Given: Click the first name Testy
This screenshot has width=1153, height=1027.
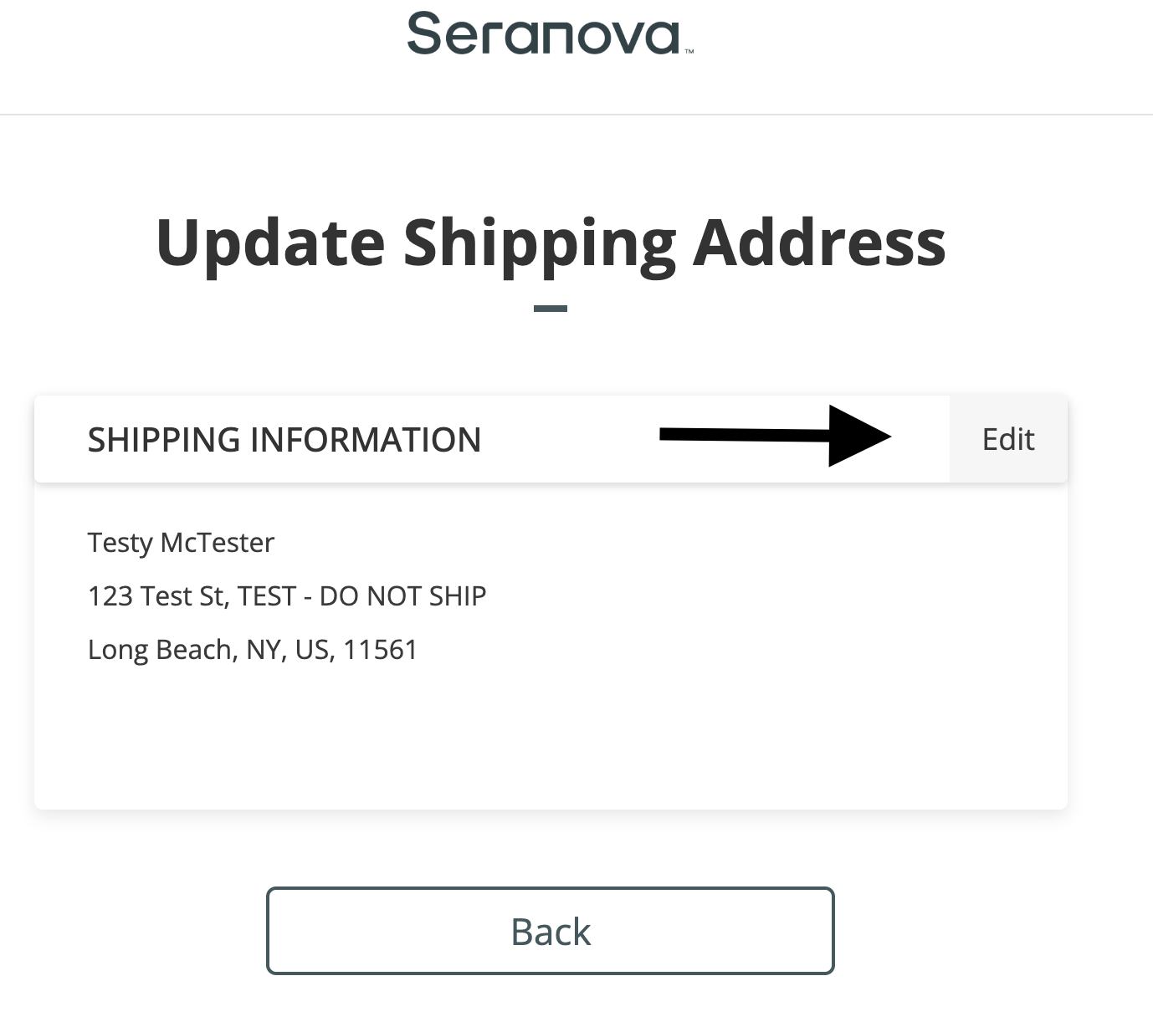Looking at the screenshot, I should click(x=120, y=544).
